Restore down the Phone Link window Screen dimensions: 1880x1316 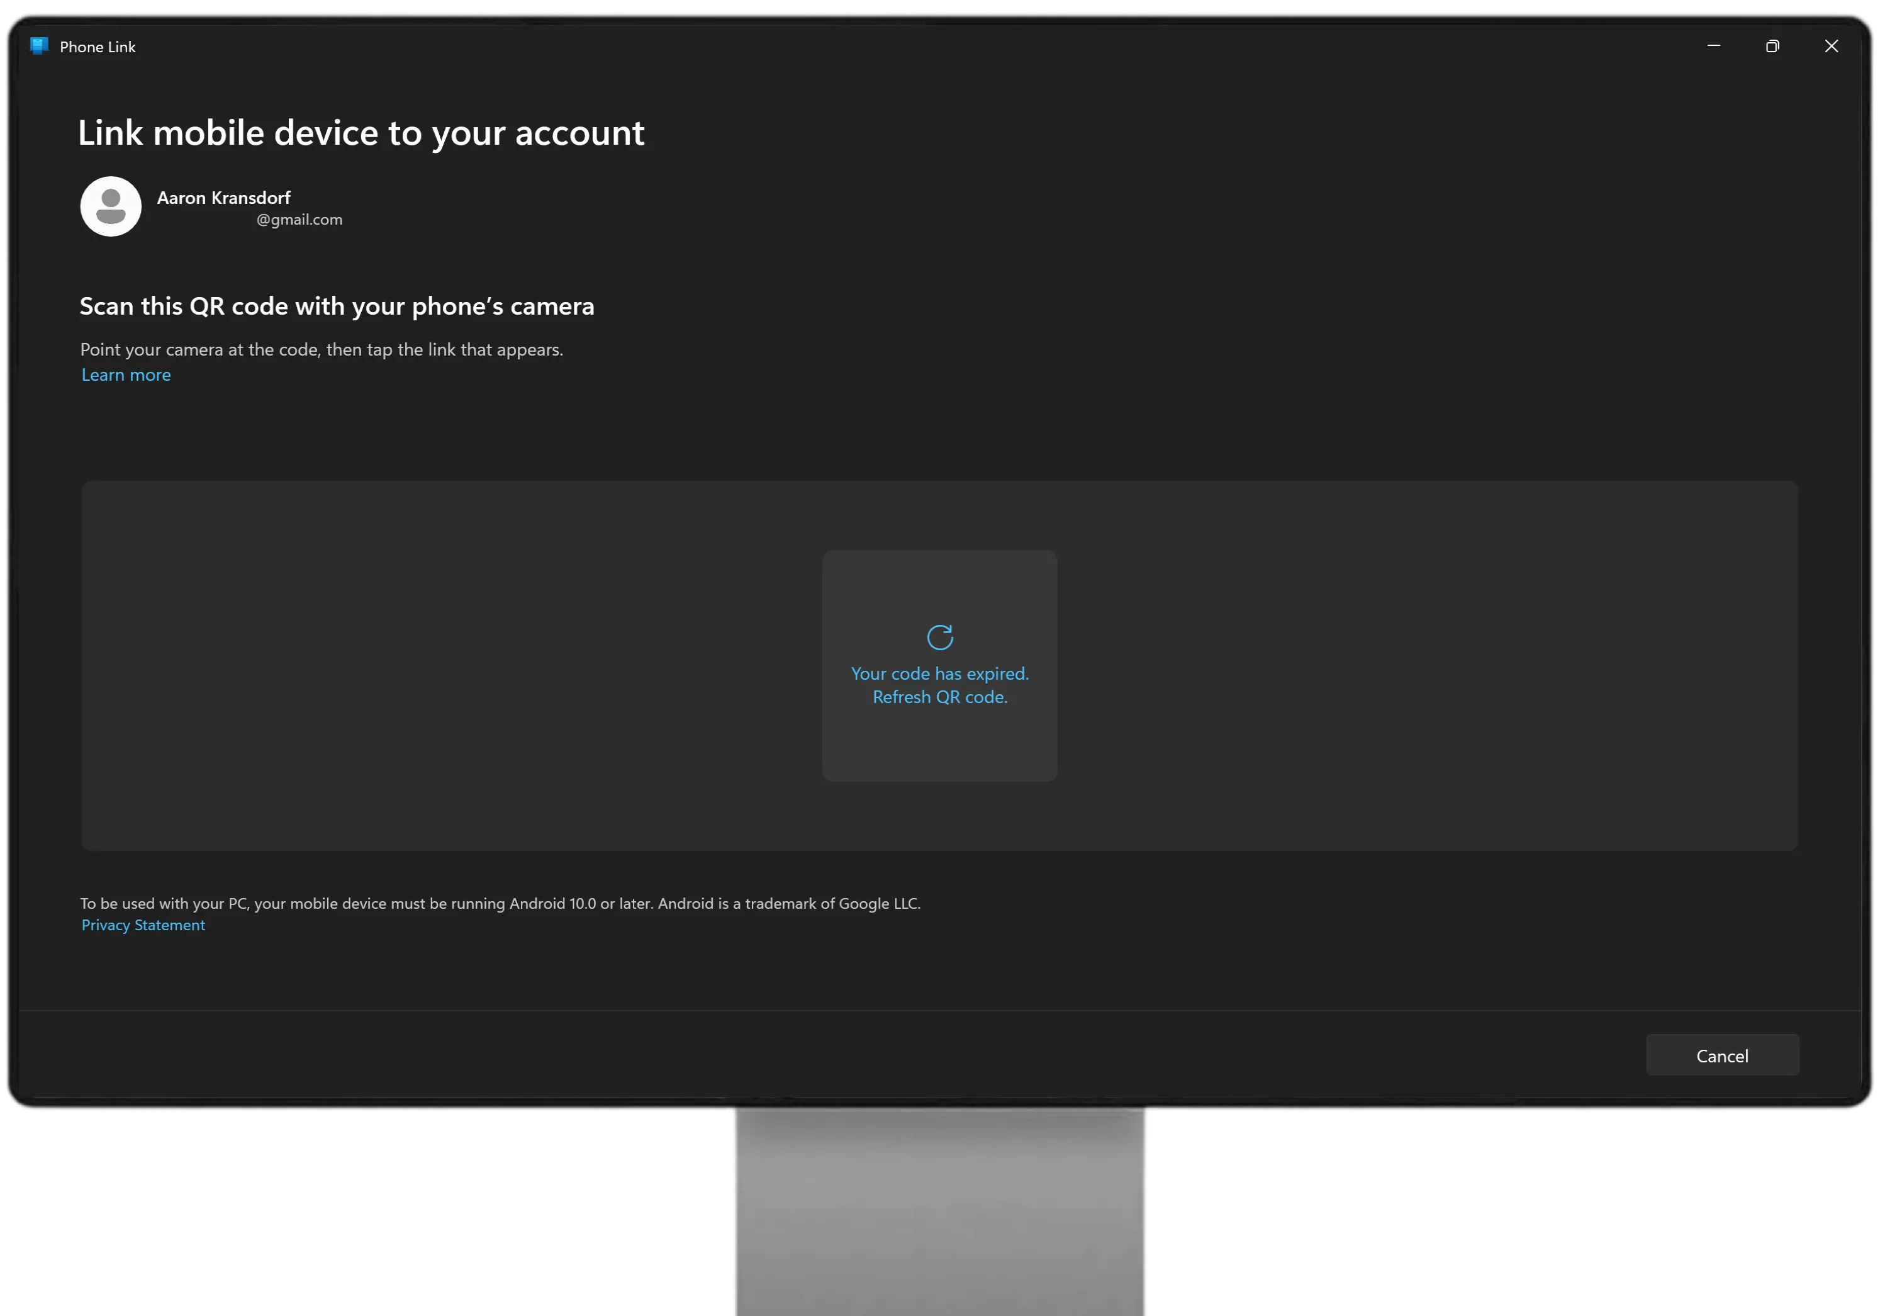click(x=1772, y=46)
